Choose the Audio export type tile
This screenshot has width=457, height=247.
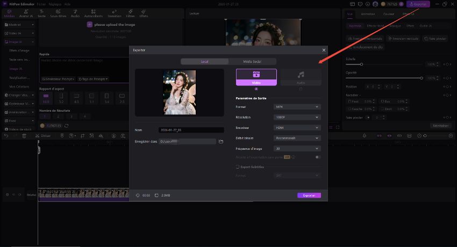pos(301,77)
